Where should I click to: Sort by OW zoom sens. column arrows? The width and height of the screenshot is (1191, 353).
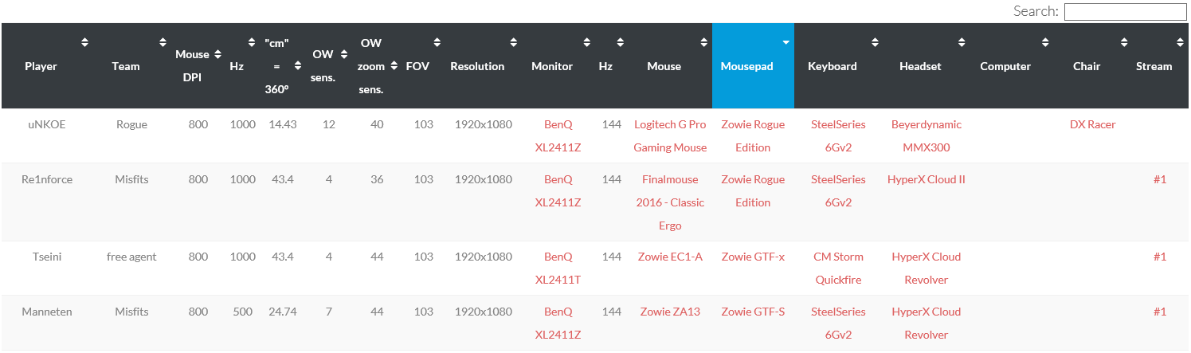394,66
